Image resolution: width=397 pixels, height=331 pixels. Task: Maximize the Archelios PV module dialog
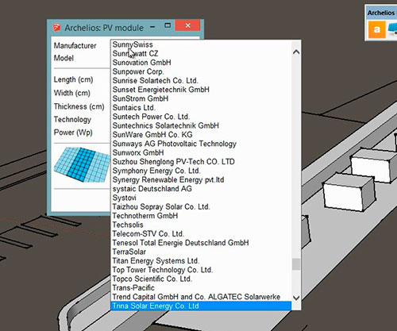point(168,25)
